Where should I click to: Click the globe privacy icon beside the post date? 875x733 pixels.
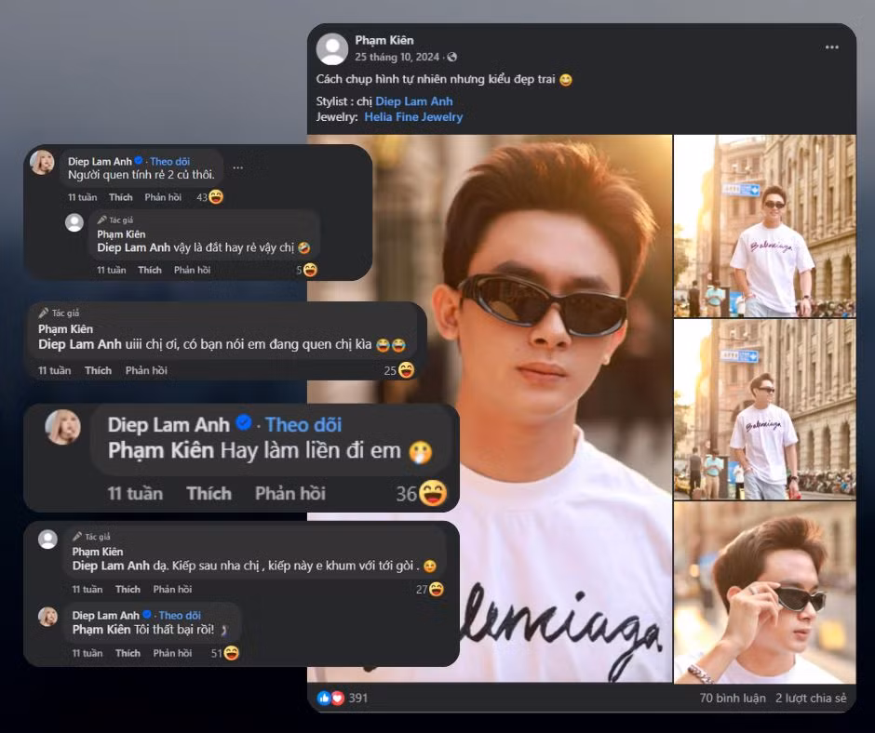452,58
